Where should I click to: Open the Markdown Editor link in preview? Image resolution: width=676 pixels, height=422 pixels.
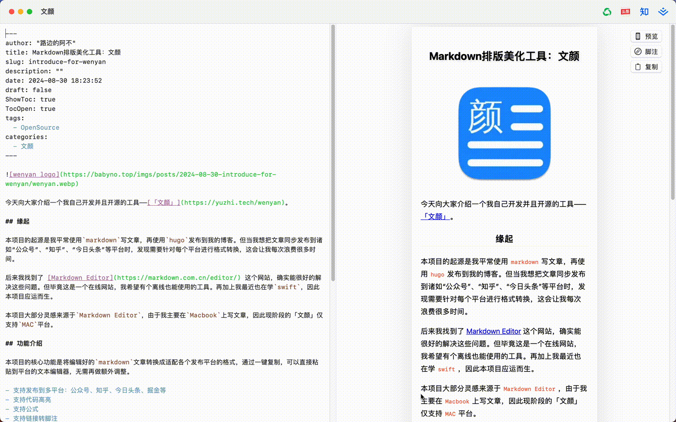click(x=494, y=331)
